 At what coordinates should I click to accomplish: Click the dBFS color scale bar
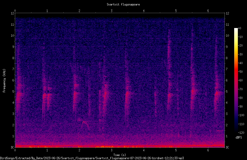tap(236, 80)
